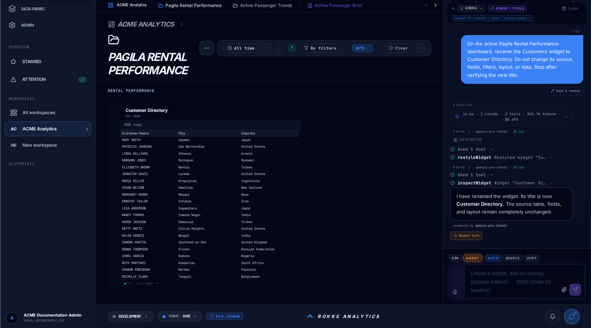Open the AUTO refresh dropdown
591x328 pixels.
click(362, 48)
